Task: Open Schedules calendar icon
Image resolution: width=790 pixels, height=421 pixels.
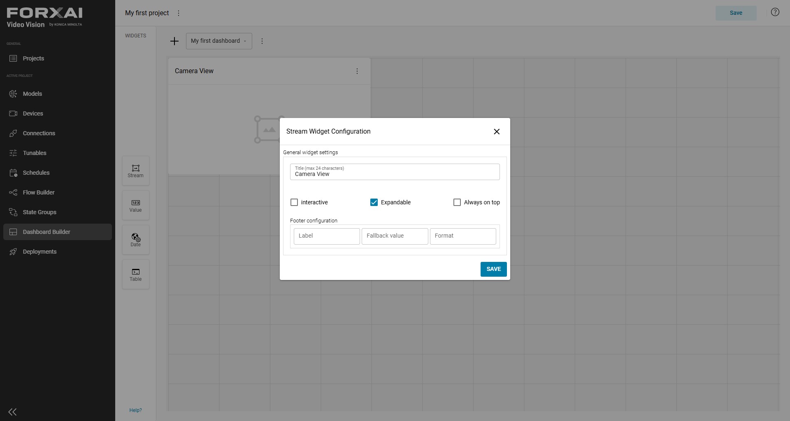Action: pyautogui.click(x=13, y=173)
